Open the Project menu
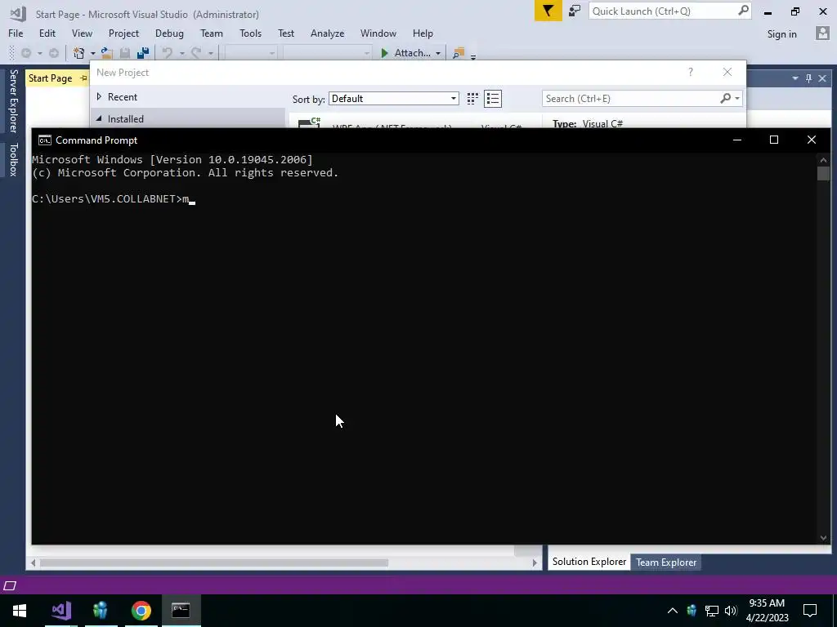The height and width of the screenshot is (627, 837). (123, 33)
